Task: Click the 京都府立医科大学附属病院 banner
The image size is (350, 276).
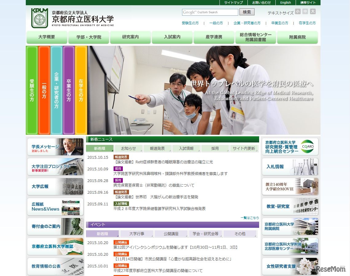Action: point(290,227)
